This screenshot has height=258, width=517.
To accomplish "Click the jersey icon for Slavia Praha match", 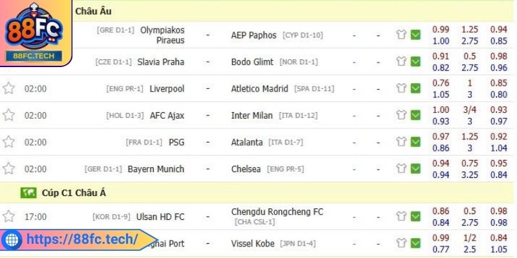I will point(401,62).
